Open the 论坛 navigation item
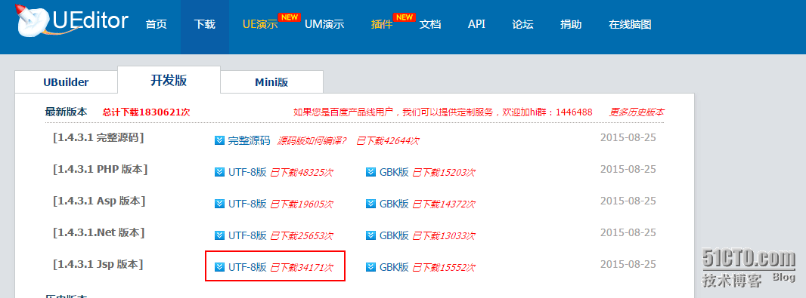Image resolution: width=806 pixels, height=298 pixels. click(522, 25)
